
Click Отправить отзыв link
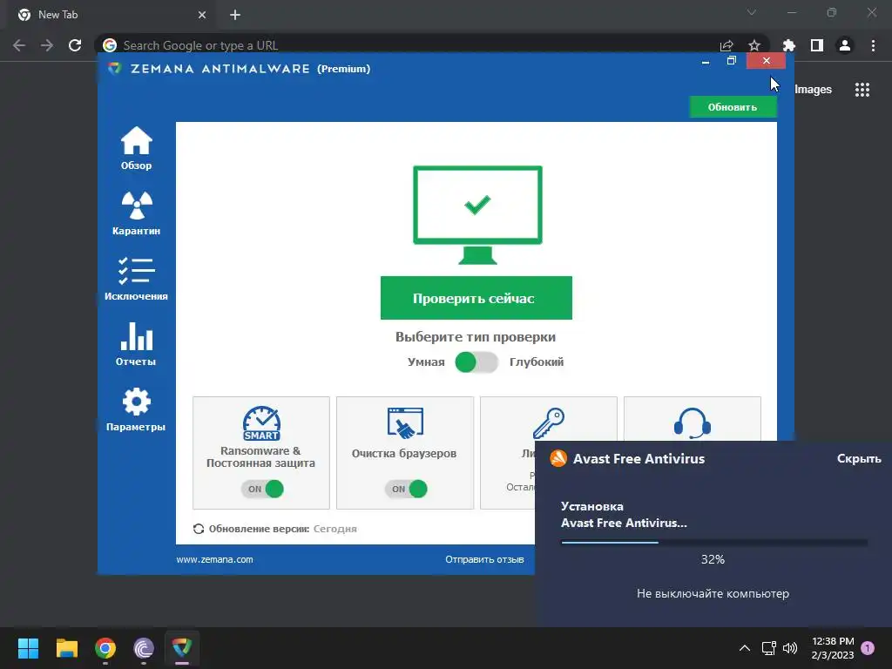pyautogui.click(x=484, y=560)
